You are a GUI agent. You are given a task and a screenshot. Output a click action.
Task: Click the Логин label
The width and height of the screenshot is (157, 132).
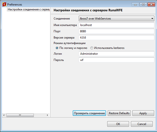[x=58, y=54]
